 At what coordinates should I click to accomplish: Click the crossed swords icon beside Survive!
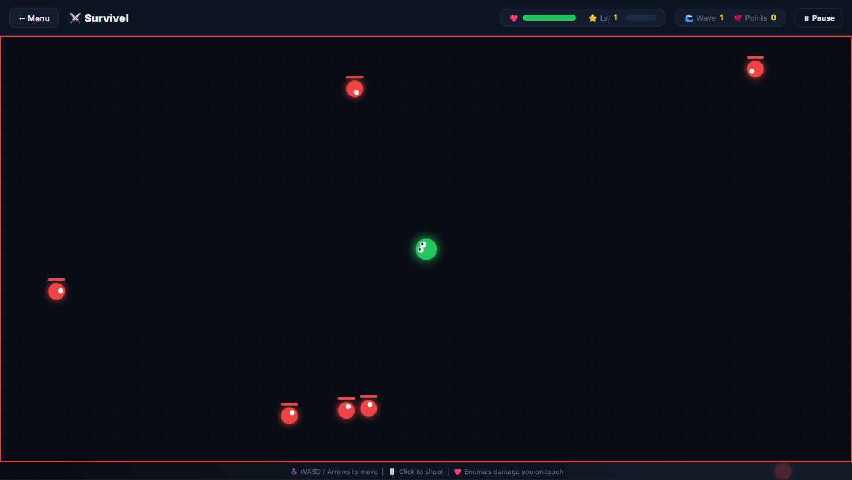(x=75, y=18)
